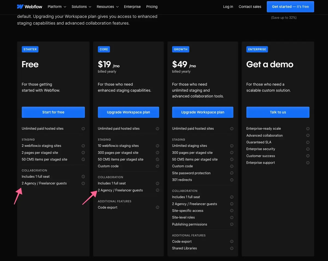
Task: Open the Contact sales link
Action: point(250,7)
